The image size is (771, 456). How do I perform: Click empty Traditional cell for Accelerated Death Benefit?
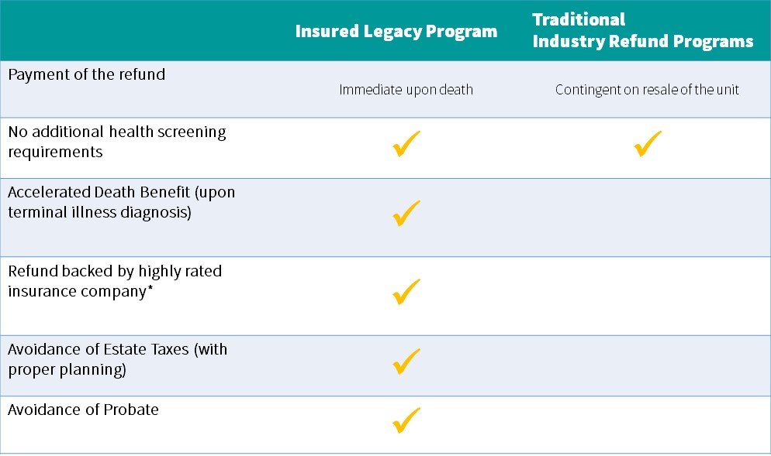(x=647, y=218)
